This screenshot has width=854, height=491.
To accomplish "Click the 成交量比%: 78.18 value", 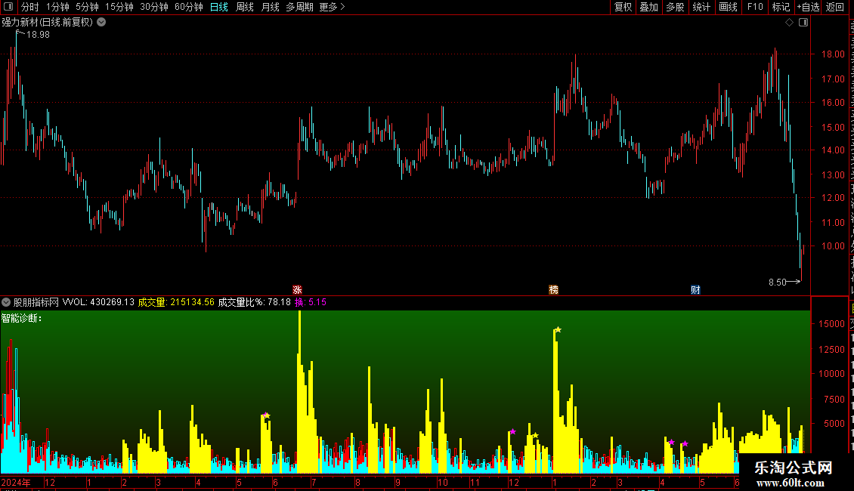I will pyautogui.click(x=255, y=302).
